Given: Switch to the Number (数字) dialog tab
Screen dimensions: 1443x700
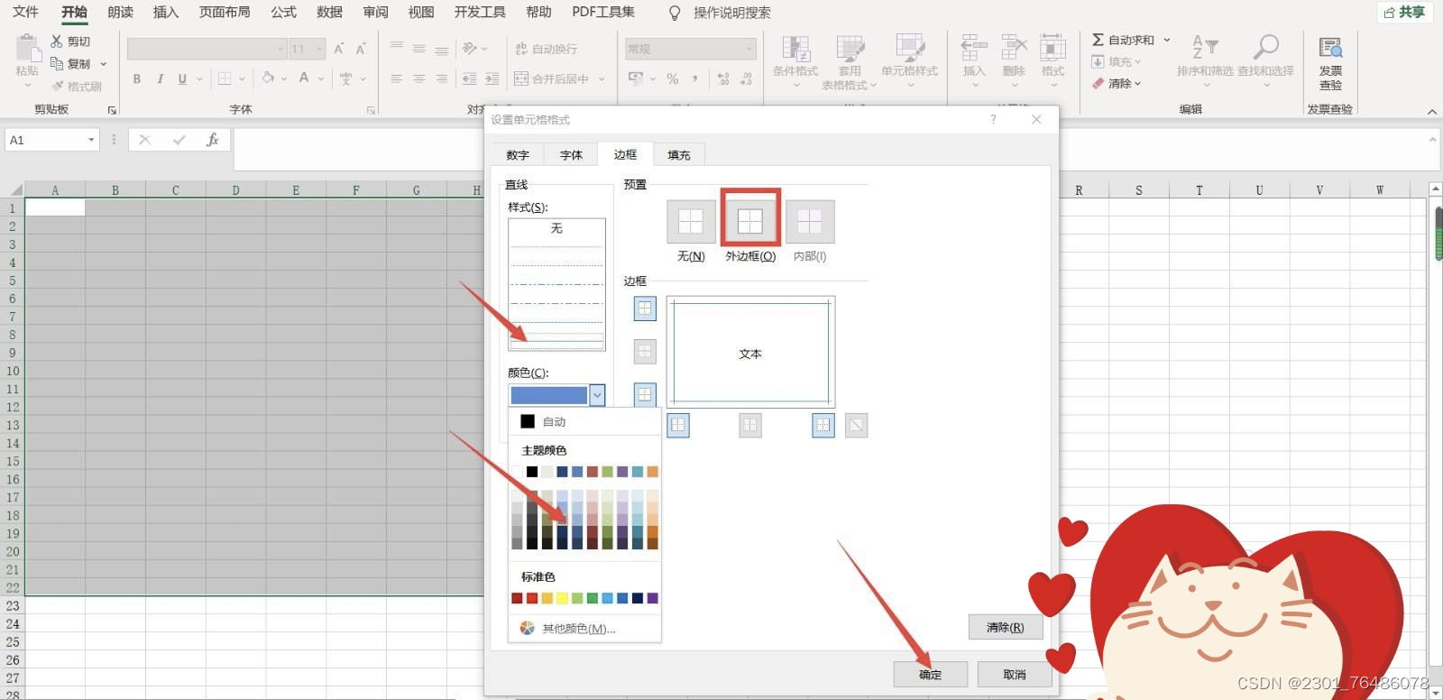Looking at the screenshot, I should coord(518,155).
